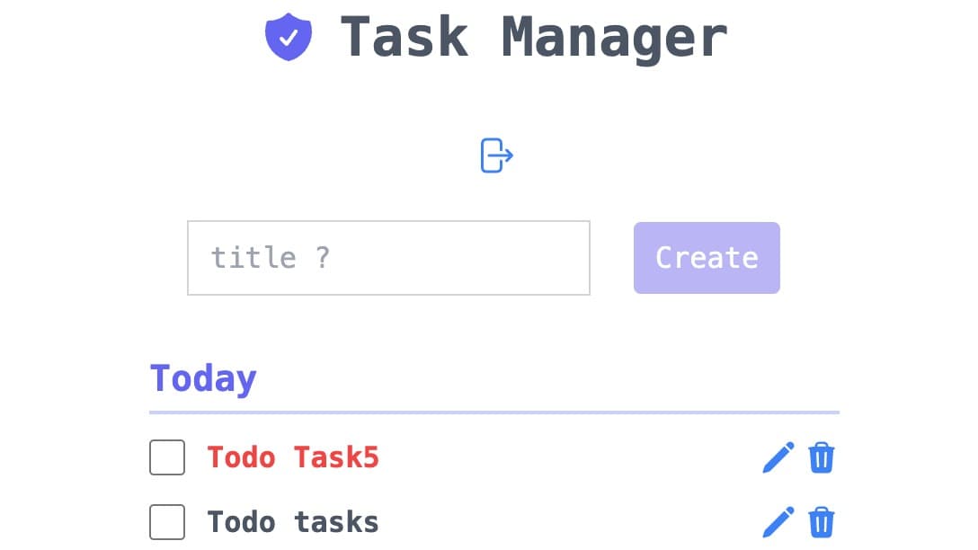The width and height of the screenshot is (978, 550).
Task: Open the pencil editor for Todo tasks
Action: (x=778, y=522)
